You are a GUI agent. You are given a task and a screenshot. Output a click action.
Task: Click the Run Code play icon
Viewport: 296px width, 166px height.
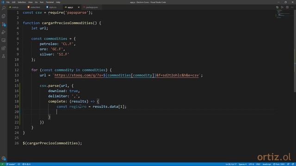click(x=282, y=7)
